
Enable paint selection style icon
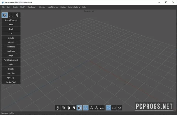click(108, 108)
